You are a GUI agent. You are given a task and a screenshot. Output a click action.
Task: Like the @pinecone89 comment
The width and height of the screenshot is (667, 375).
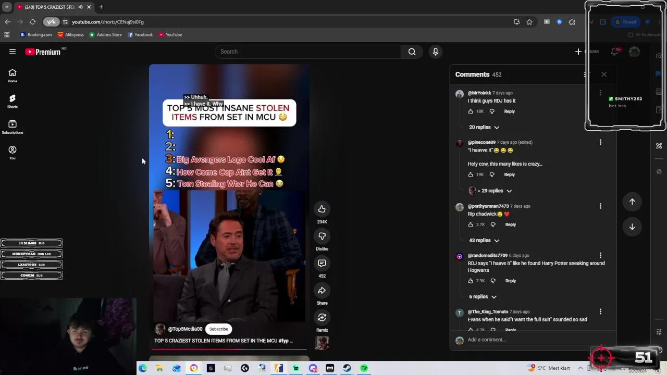(x=471, y=174)
